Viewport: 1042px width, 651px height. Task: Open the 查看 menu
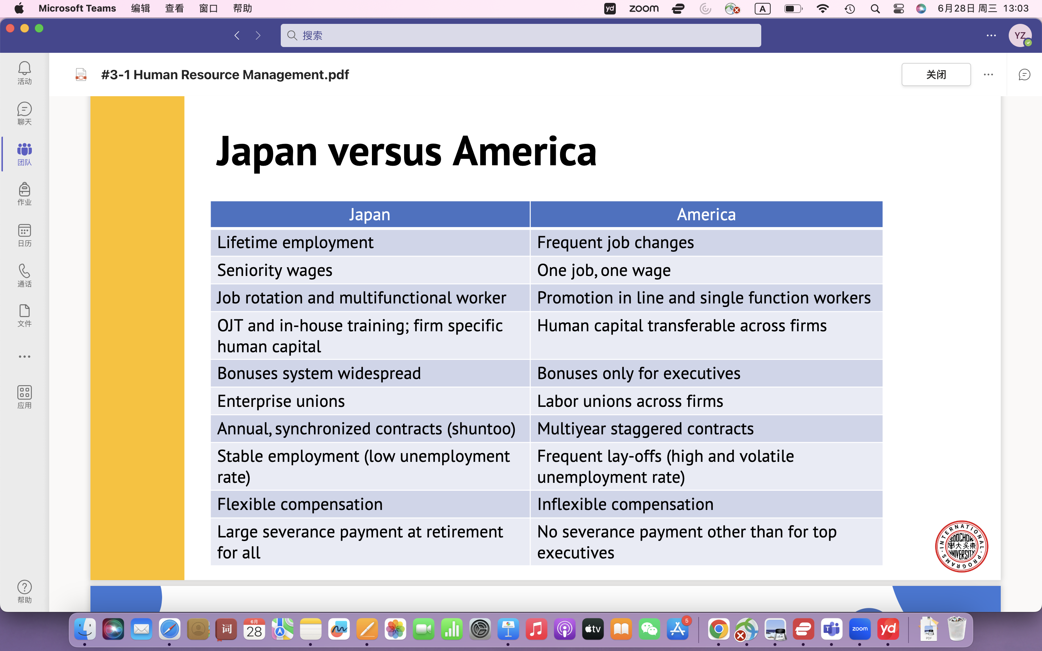click(174, 8)
